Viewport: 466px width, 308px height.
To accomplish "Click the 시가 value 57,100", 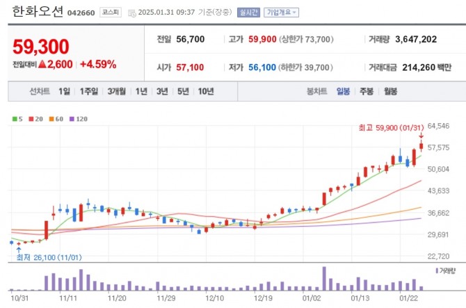I will (x=190, y=67).
